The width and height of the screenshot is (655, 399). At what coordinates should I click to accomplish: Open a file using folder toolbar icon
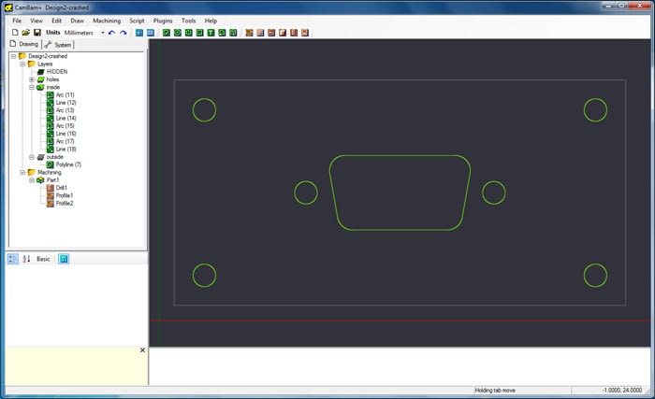(x=26, y=32)
